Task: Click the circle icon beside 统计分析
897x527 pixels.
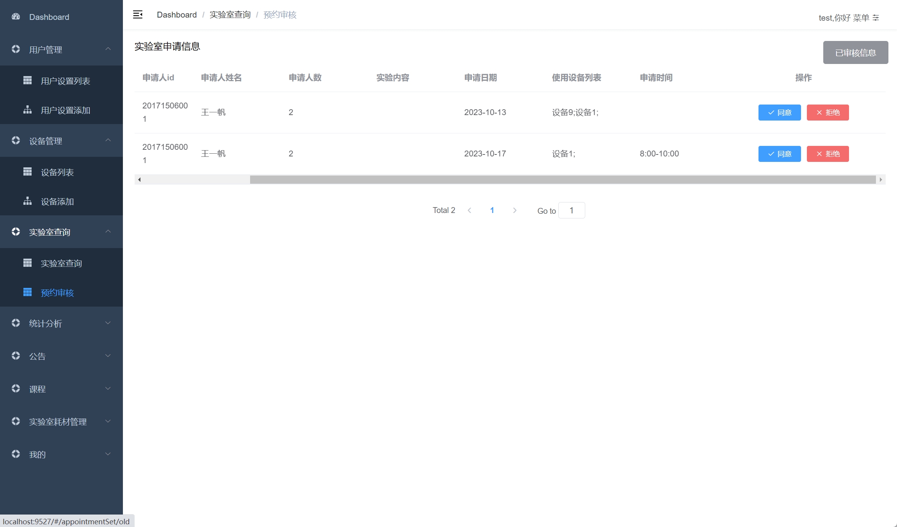Action: (16, 323)
